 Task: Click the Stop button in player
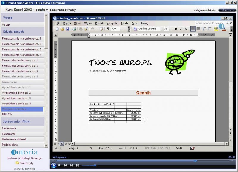[59, 165]
